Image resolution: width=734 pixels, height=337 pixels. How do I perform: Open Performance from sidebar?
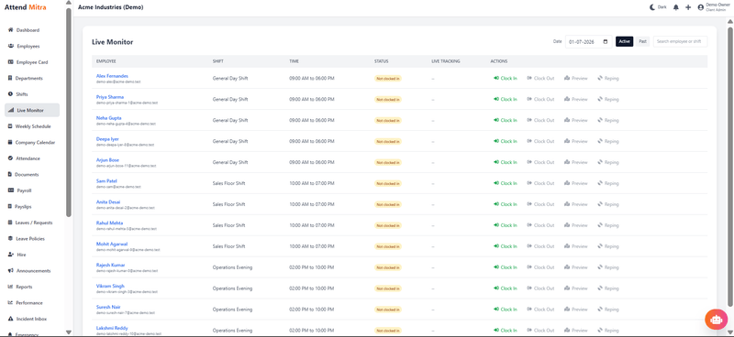(26, 303)
